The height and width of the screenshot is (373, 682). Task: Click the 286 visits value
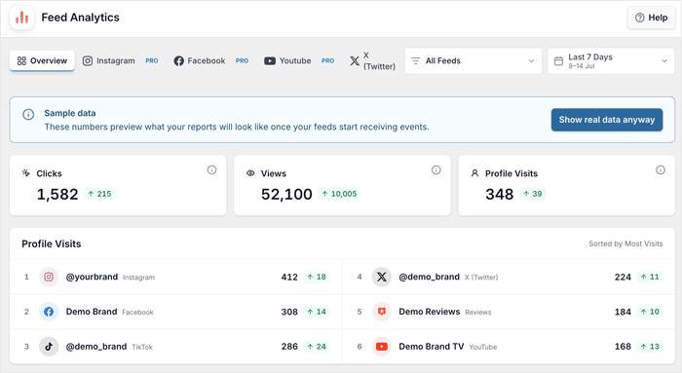(x=289, y=347)
